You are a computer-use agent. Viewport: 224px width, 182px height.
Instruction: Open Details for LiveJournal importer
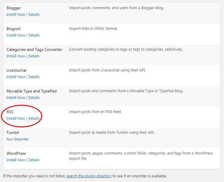(34, 77)
